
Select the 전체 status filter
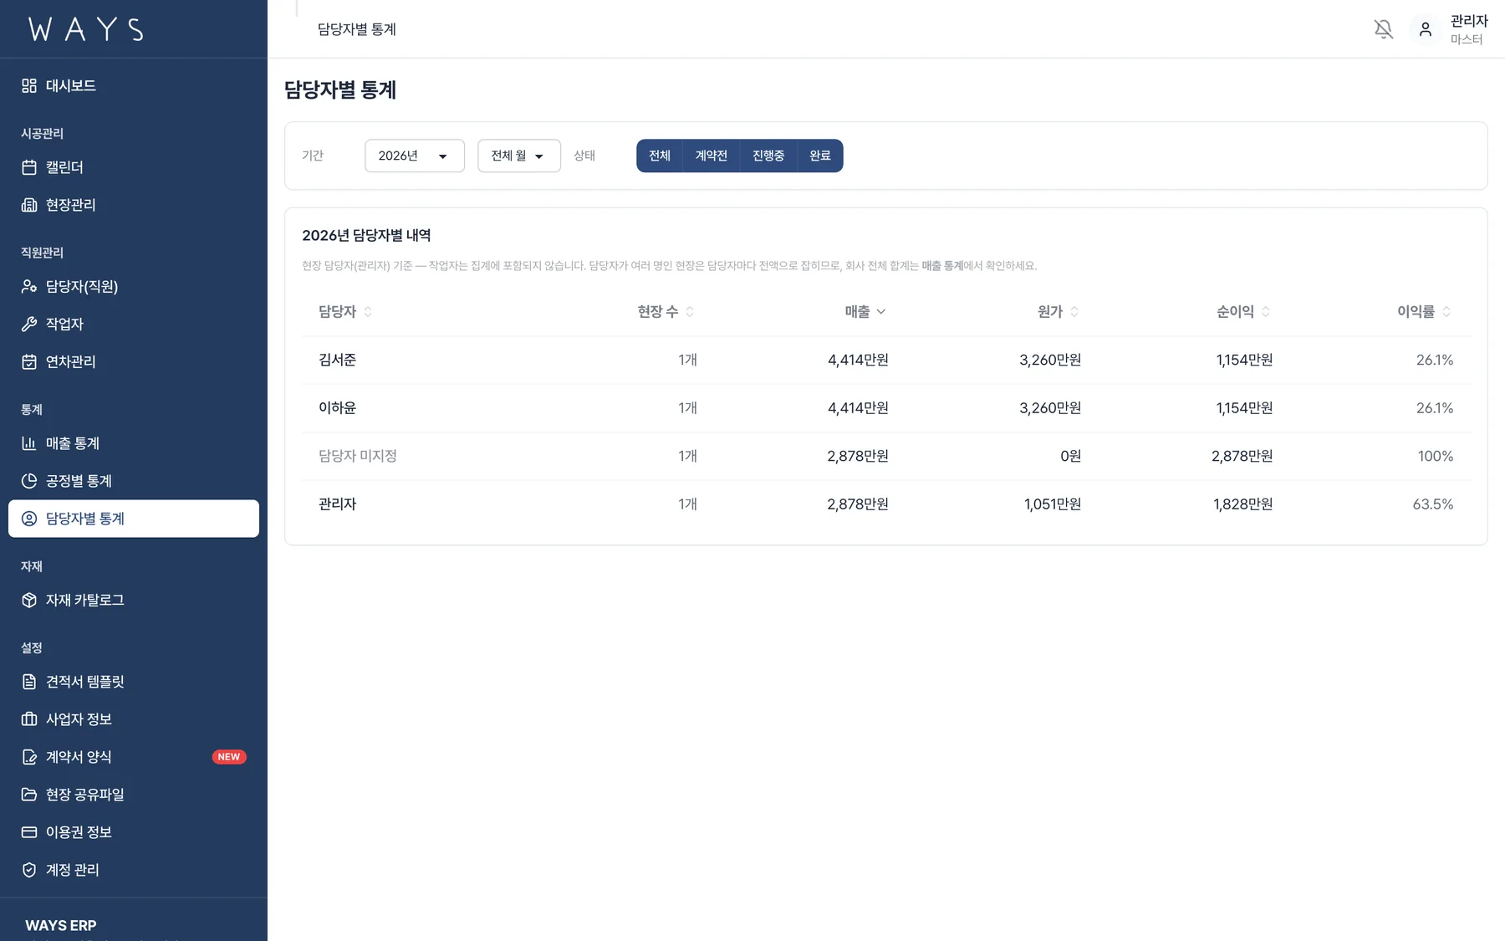(x=660, y=156)
